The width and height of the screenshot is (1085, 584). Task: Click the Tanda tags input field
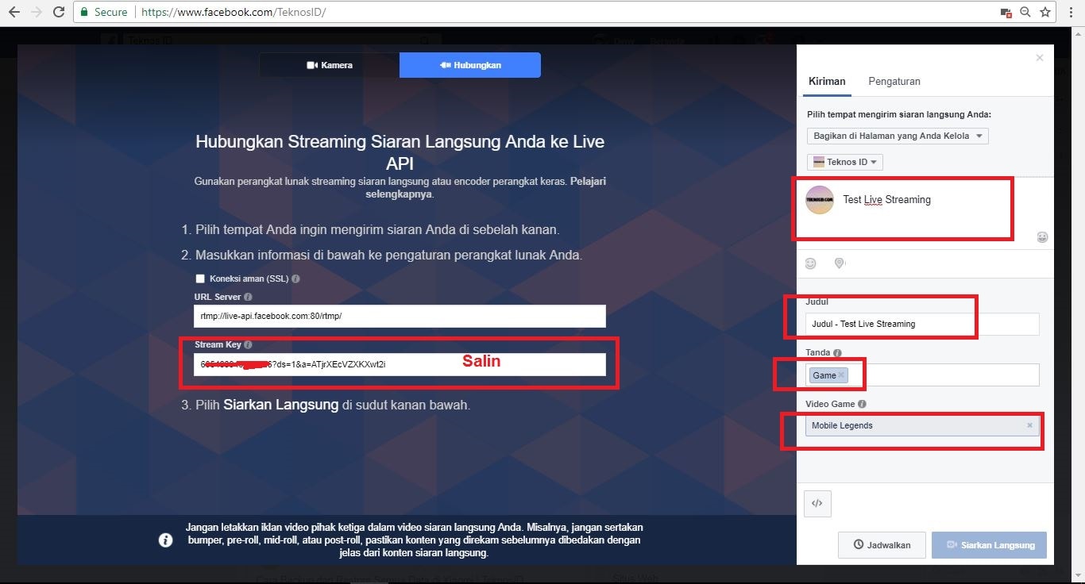(922, 375)
